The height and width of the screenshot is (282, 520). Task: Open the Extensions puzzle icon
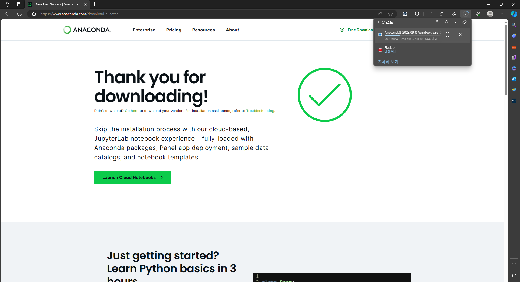coord(417,14)
